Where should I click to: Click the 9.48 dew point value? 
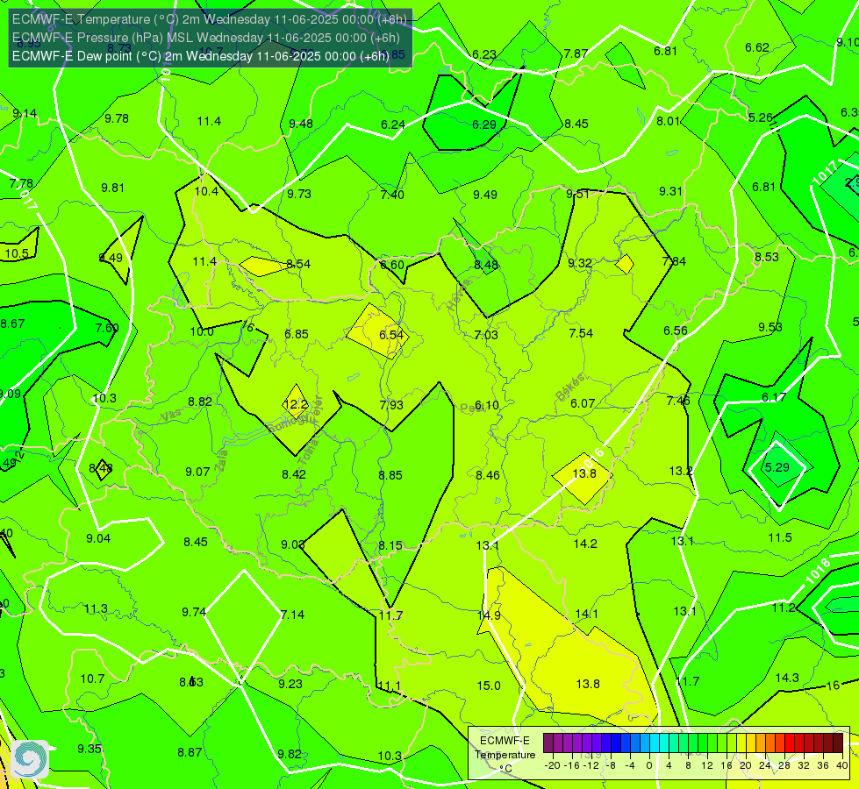coord(301,124)
